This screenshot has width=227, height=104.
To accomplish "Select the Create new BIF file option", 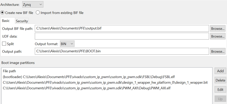I will (x=3, y=12).
